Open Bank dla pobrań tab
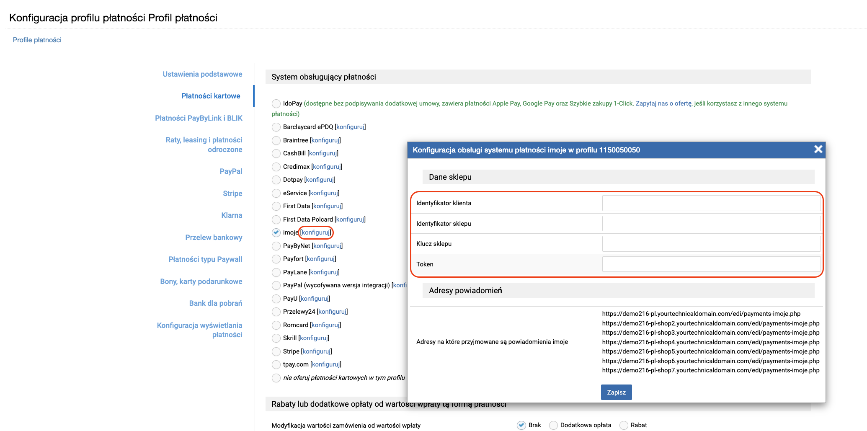Viewport: 867px width, 431px height. (215, 303)
